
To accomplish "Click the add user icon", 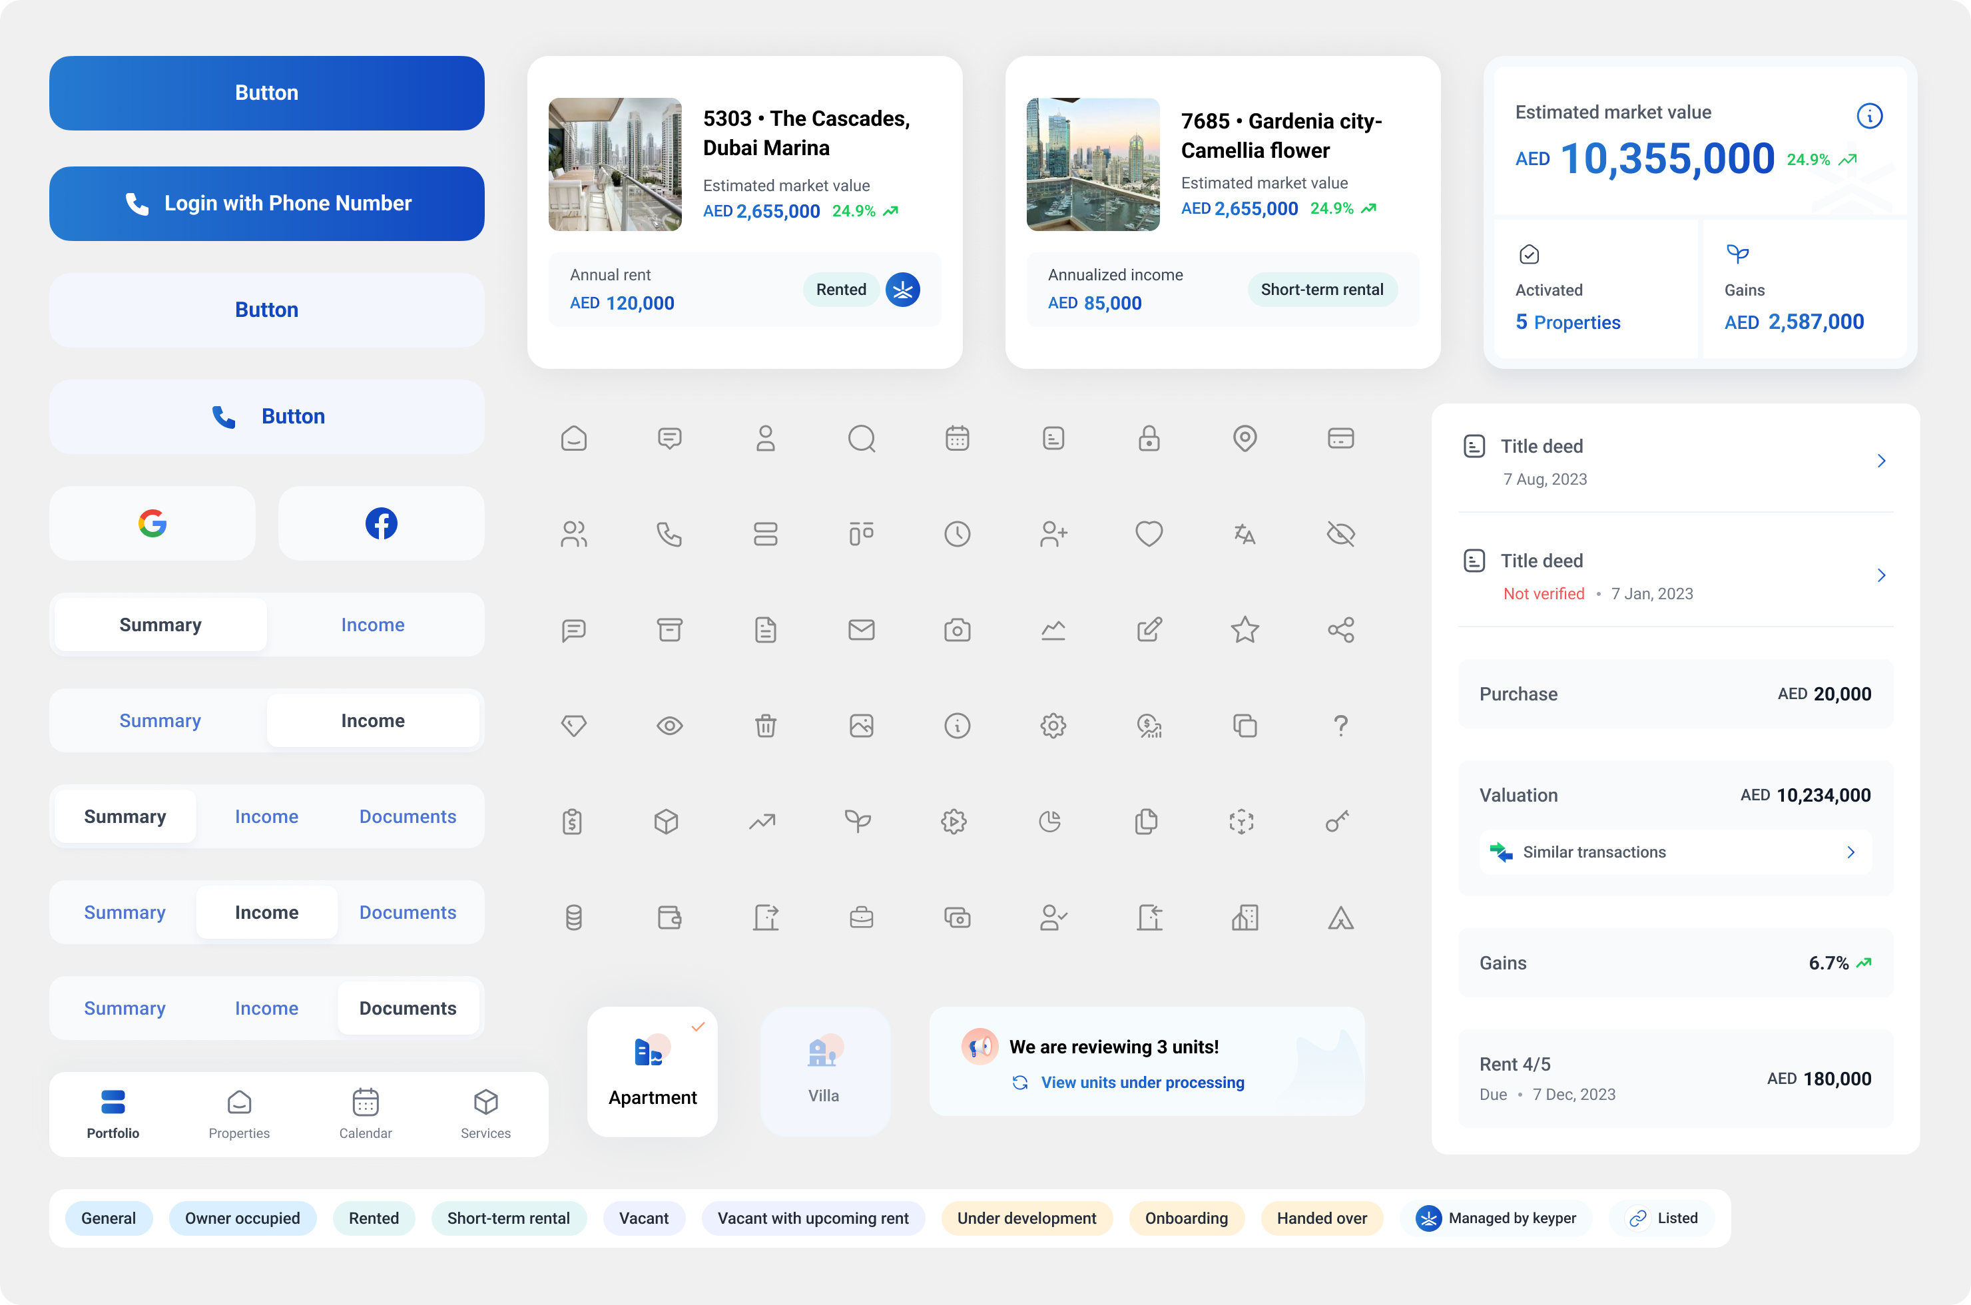I will [x=1053, y=533].
